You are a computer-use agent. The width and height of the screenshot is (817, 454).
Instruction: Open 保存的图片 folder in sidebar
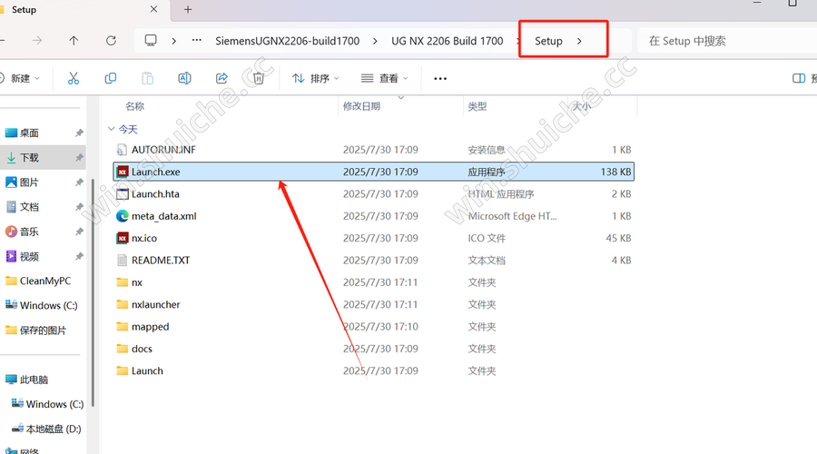pos(43,331)
